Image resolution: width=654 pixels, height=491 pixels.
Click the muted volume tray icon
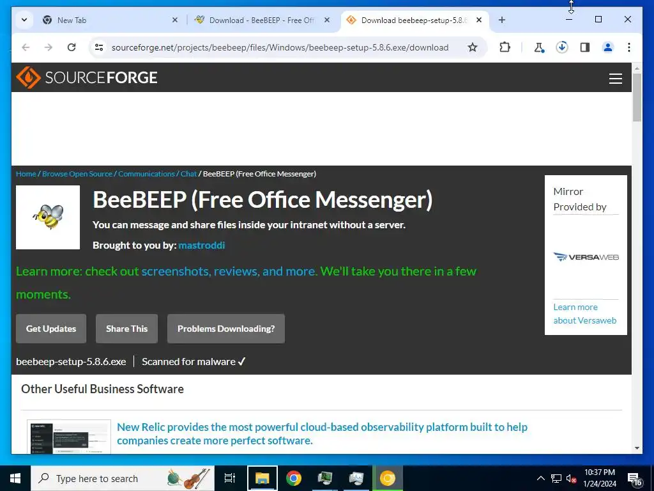(x=571, y=478)
